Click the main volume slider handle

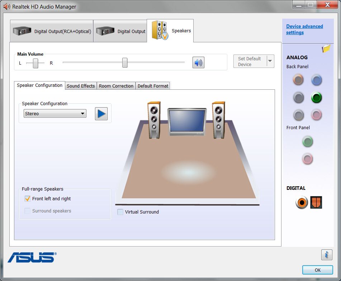tap(125, 62)
